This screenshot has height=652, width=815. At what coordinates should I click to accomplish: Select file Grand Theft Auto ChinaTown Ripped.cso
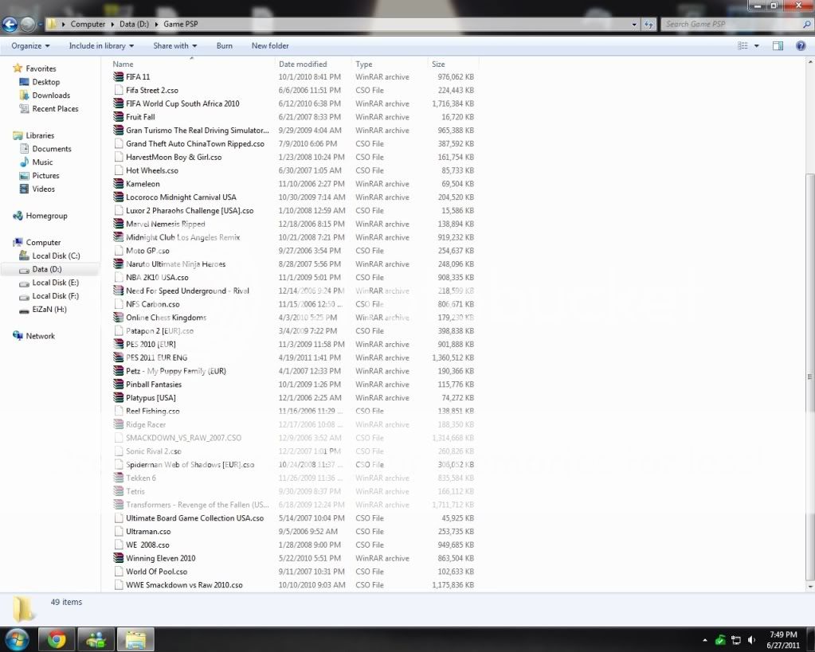click(195, 143)
